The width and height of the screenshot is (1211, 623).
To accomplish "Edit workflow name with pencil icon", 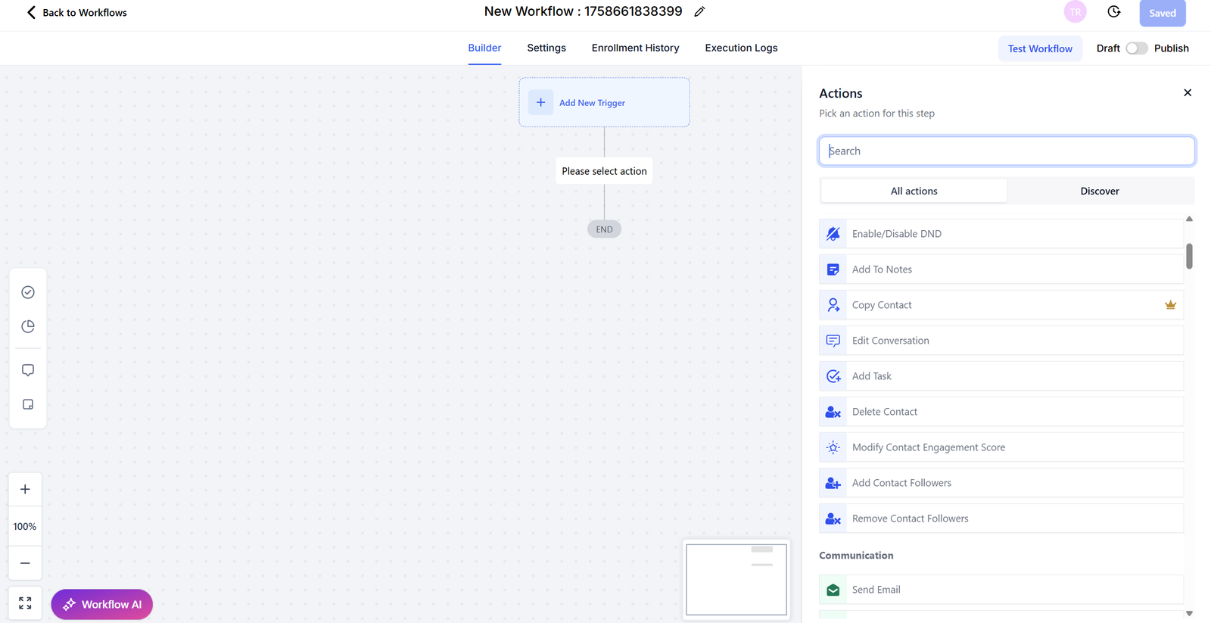I will pos(699,11).
